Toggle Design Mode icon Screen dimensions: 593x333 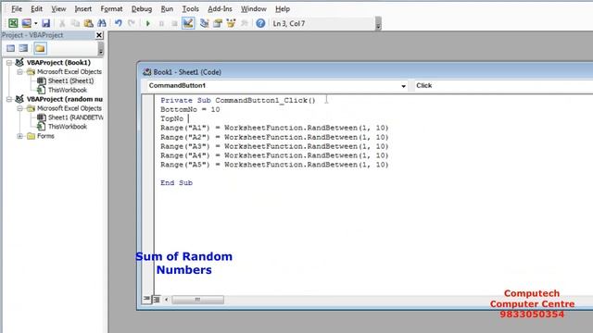click(x=188, y=23)
